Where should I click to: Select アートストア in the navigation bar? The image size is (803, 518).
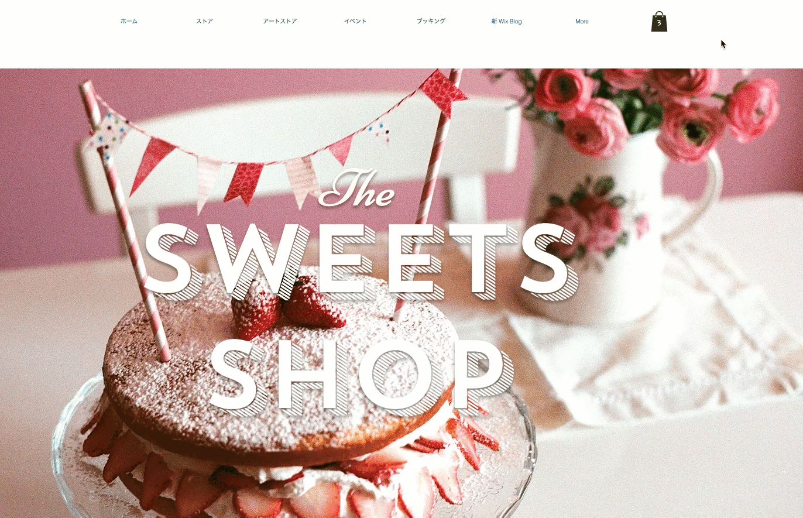tap(280, 21)
